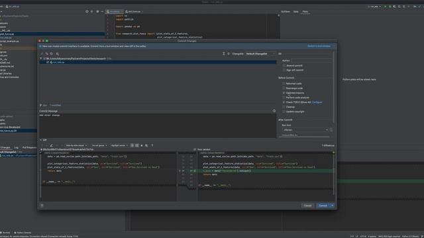Click the Expand All icon above changes tree
This screenshot has width=424, height=238.
(224, 54)
